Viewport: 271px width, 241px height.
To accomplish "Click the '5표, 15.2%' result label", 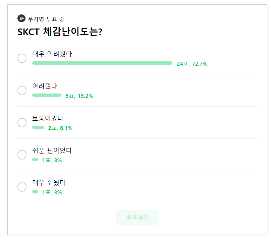I will (79, 96).
